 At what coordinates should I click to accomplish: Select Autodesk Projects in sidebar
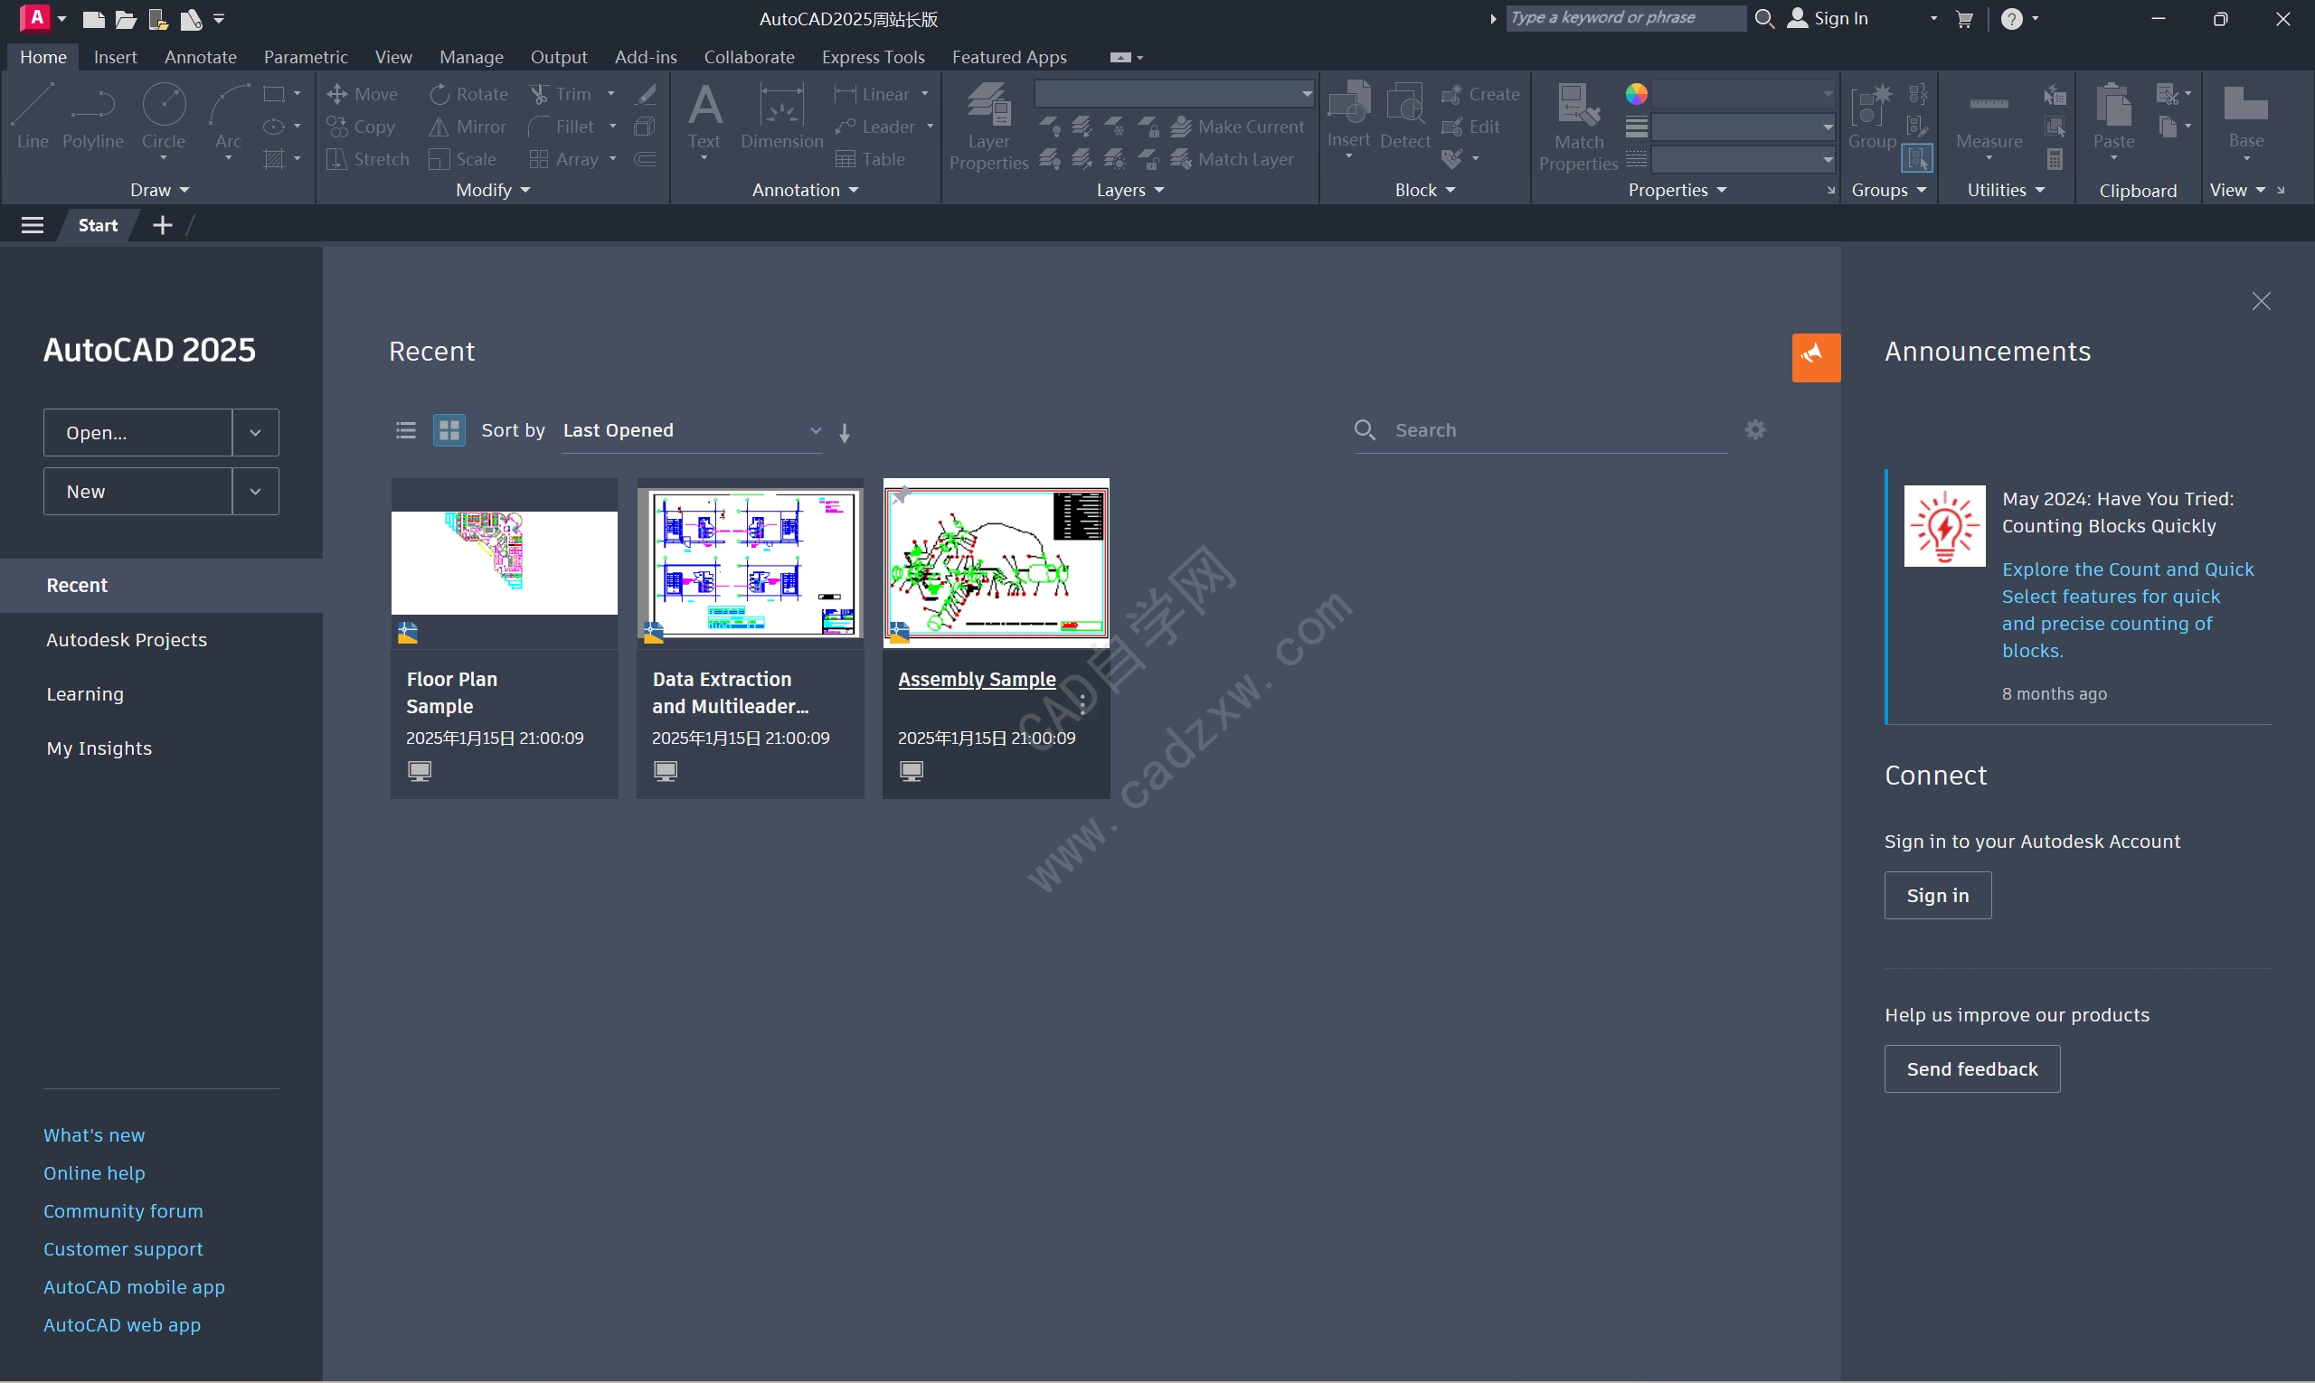click(x=127, y=639)
